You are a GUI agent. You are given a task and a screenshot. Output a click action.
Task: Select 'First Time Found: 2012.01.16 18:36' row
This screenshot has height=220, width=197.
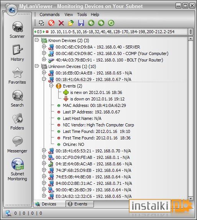pyautogui.click(x=97, y=138)
